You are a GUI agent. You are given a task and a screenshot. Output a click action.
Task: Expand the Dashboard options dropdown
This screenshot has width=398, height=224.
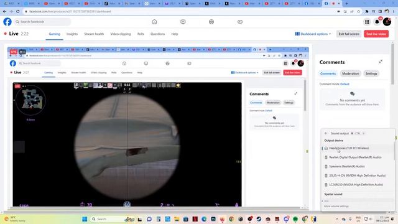(313, 34)
